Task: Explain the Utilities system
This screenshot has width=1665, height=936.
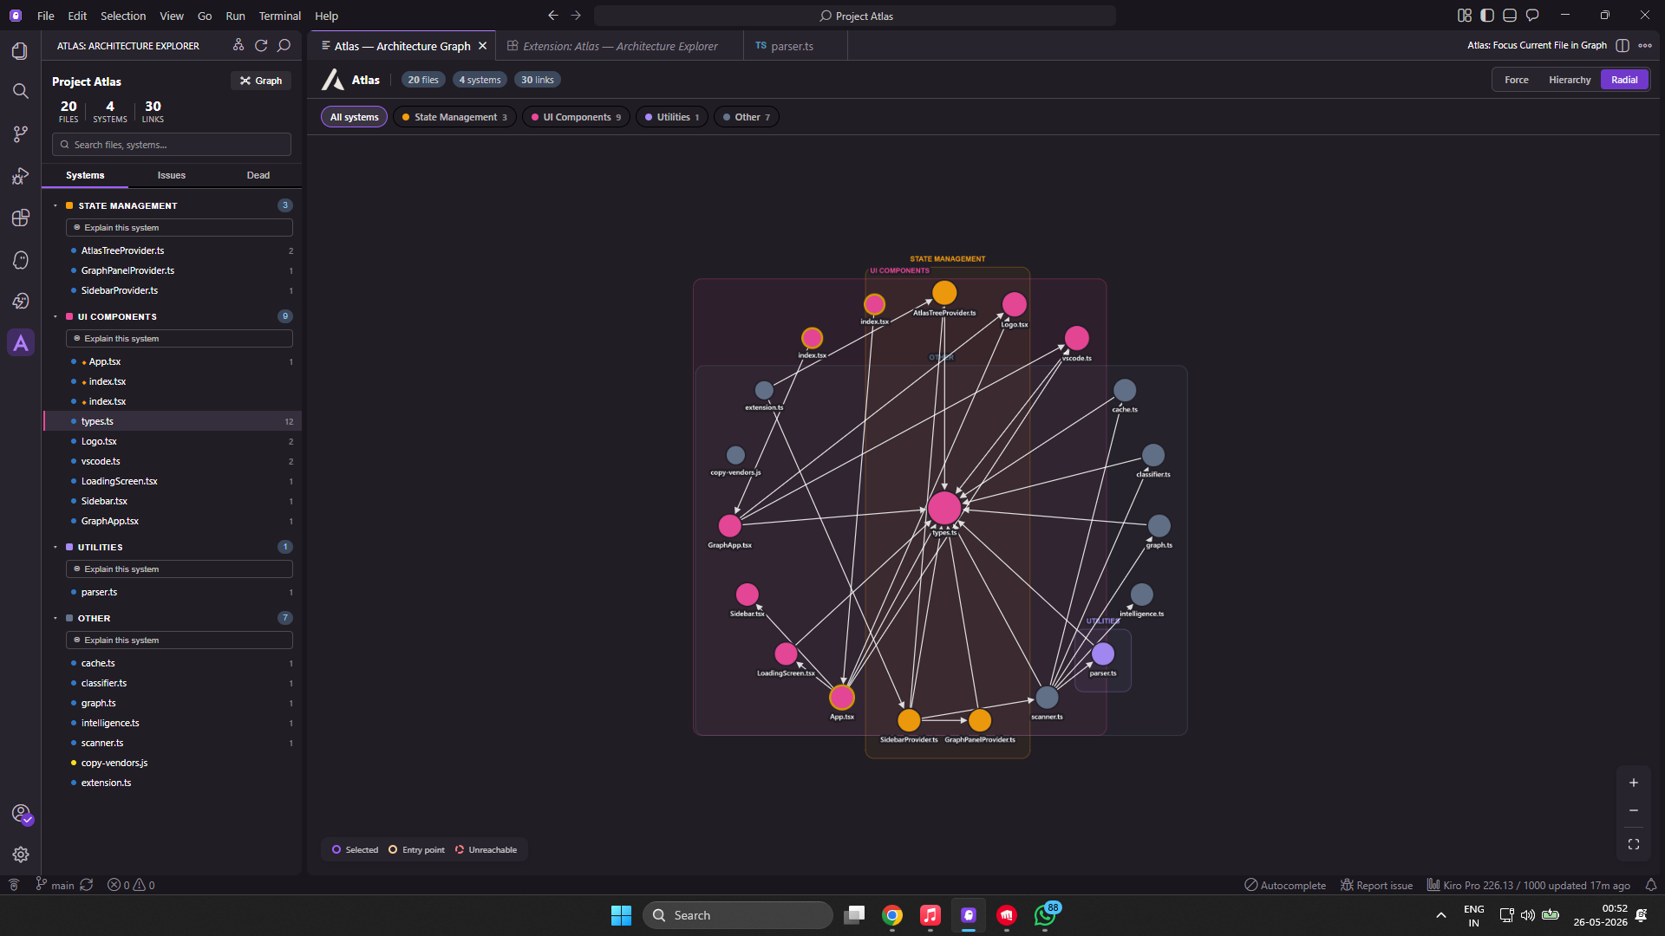Action: (x=179, y=569)
